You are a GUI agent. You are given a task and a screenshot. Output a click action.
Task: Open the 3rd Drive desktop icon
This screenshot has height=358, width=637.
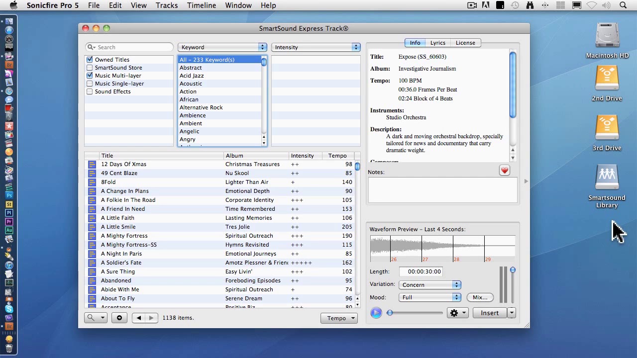tap(607, 128)
